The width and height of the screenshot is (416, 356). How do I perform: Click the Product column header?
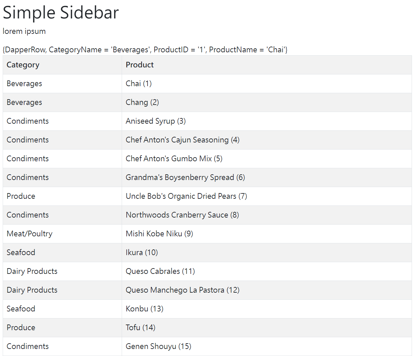(139, 65)
